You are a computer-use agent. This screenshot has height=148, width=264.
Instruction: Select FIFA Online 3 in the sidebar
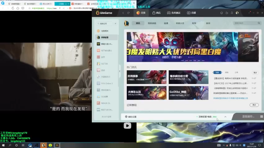tap(106, 84)
